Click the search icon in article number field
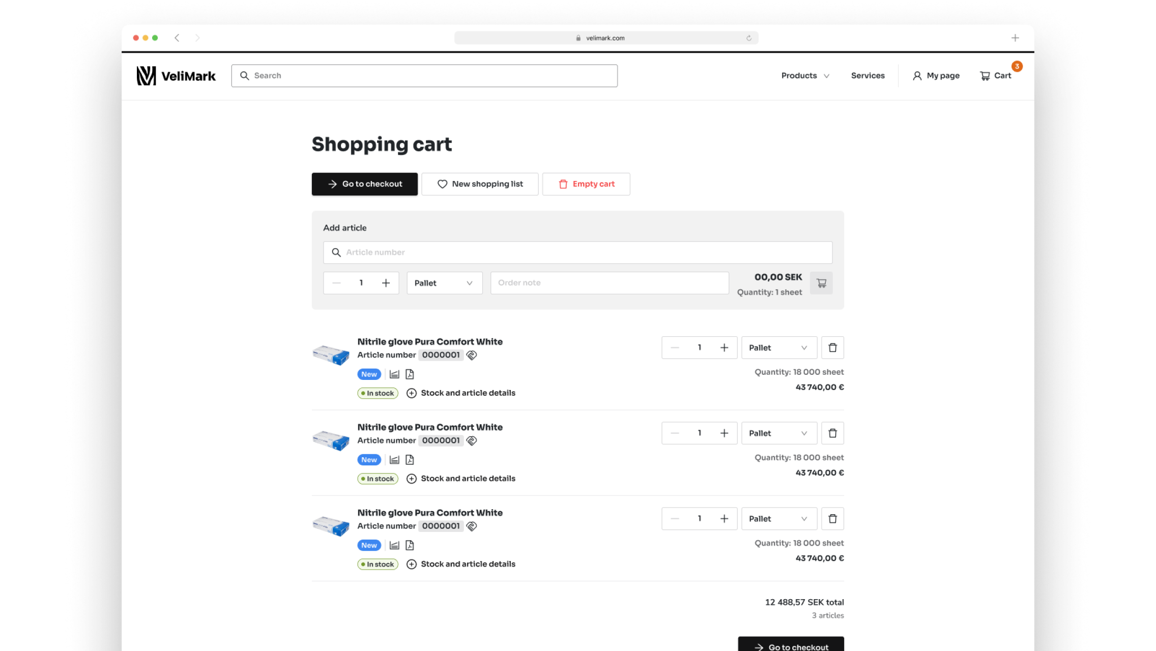The height and width of the screenshot is (651, 1156). 336,252
